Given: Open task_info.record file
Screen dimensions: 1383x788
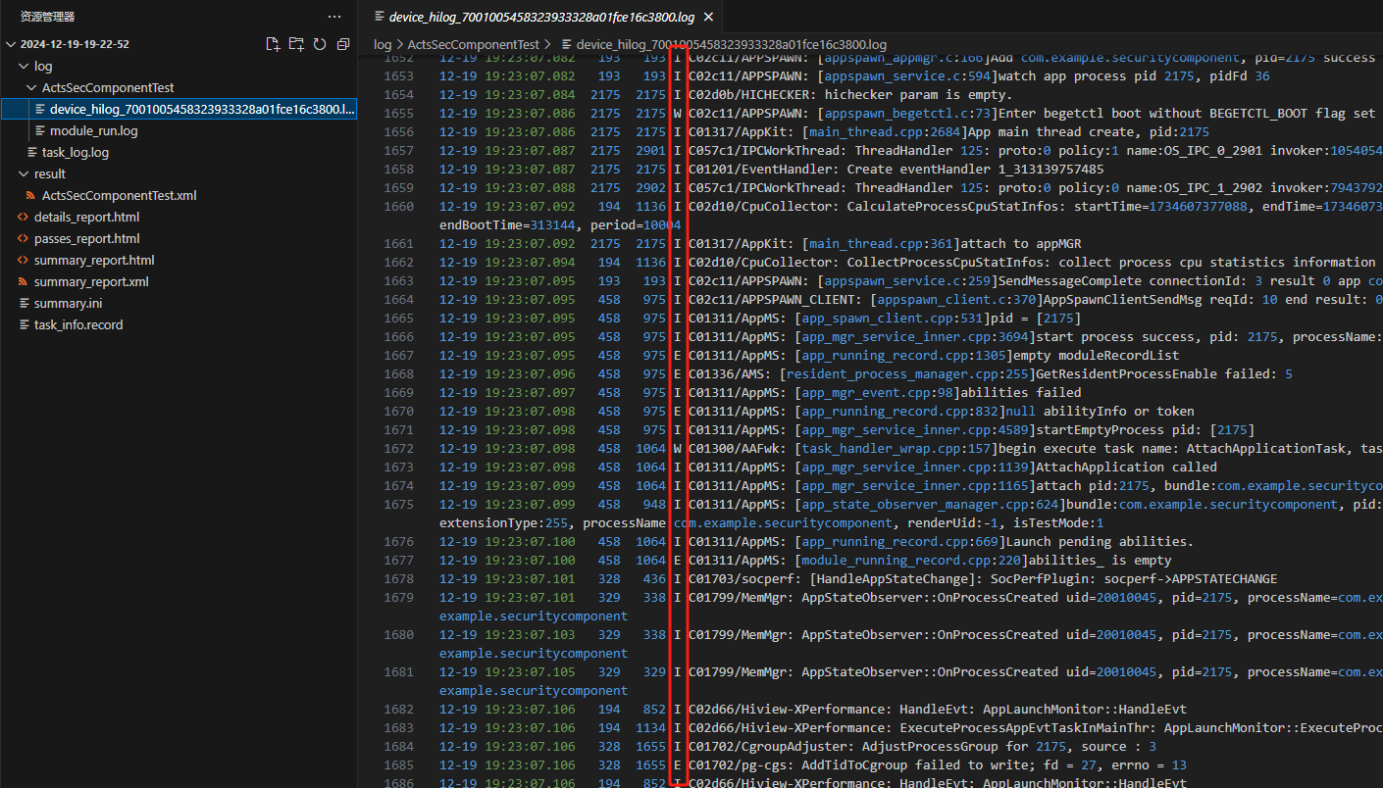Looking at the screenshot, I should pyautogui.click(x=78, y=324).
